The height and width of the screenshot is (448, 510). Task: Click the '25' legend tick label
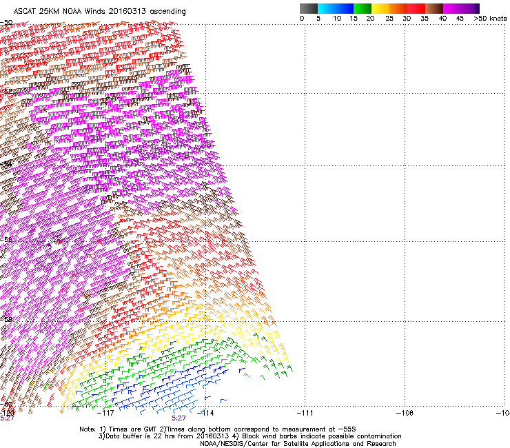[x=389, y=19]
